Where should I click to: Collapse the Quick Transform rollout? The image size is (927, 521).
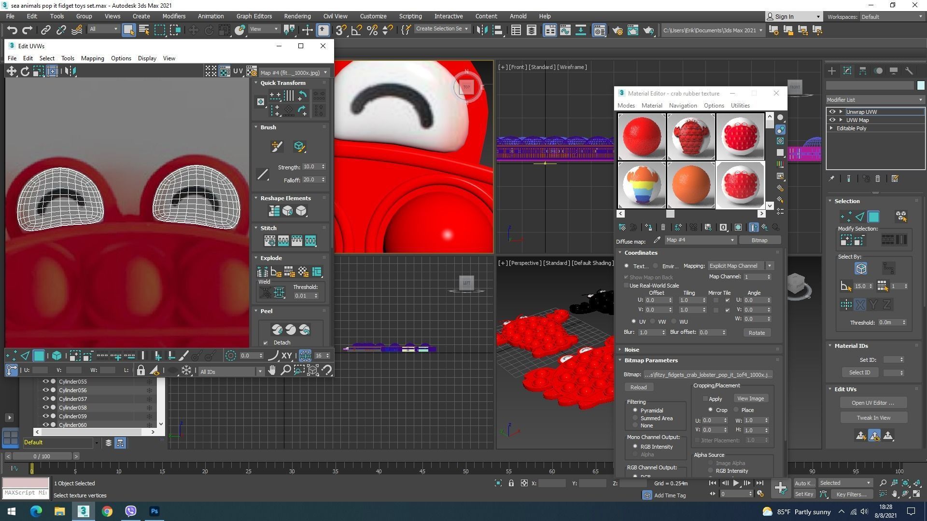click(x=256, y=83)
